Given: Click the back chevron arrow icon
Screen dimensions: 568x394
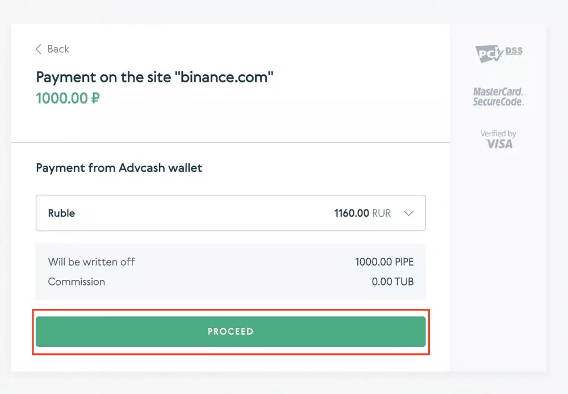Looking at the screenshot, I should (x=38, y=49).
